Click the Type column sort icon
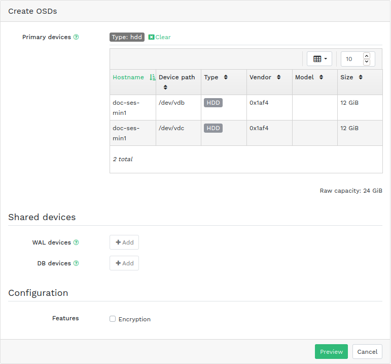 point(226,77)
